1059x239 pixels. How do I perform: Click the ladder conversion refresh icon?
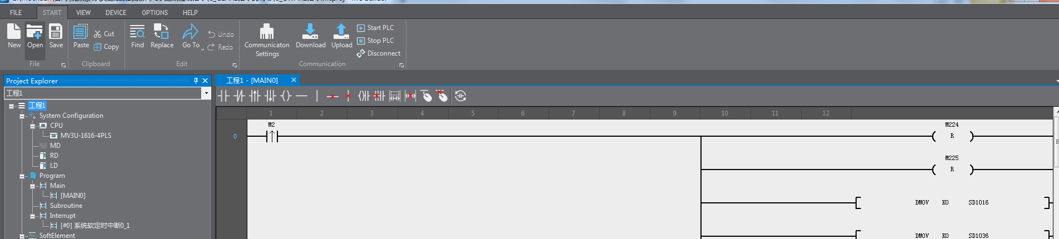pyautogui.click(x=460, y=96)
